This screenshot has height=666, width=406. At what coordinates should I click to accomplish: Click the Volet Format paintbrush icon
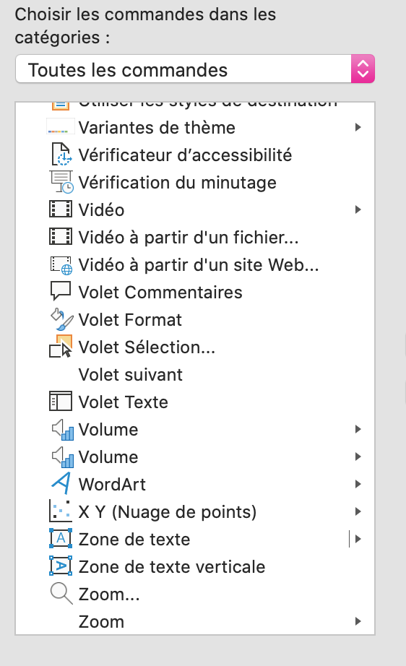[x=61, y=320]
